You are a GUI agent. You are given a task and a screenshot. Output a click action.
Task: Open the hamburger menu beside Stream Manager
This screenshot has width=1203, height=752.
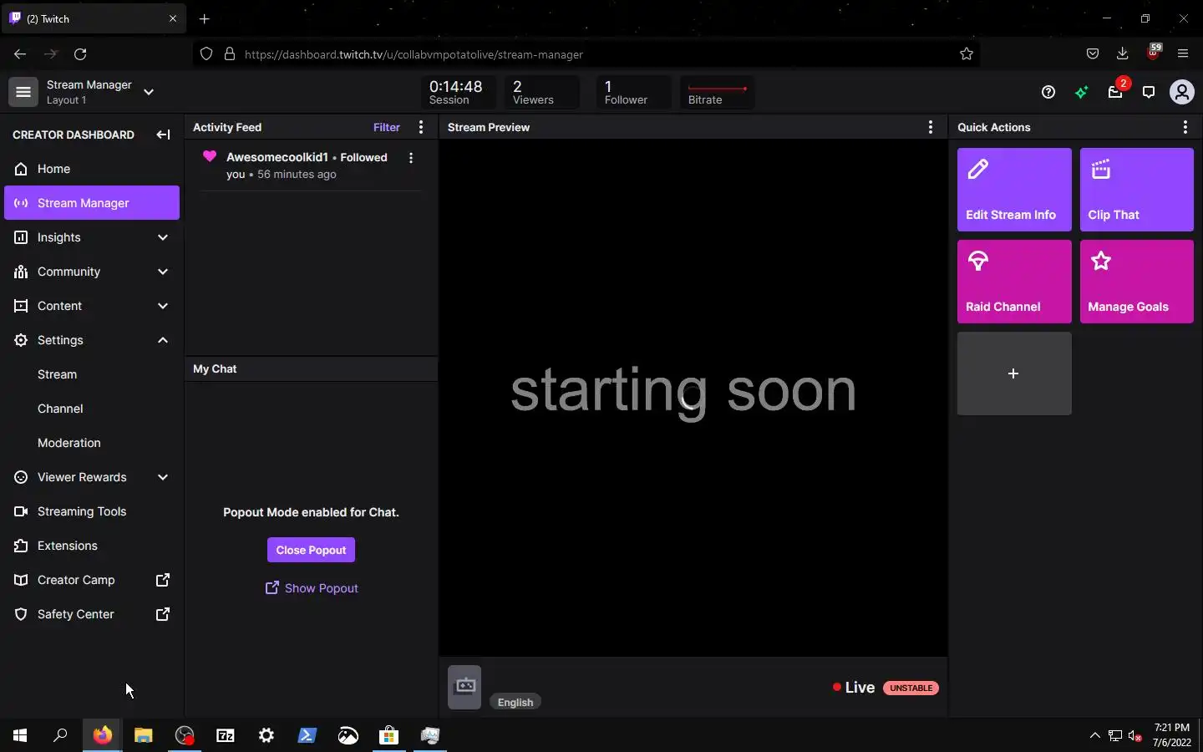click(x=23, y=92)
